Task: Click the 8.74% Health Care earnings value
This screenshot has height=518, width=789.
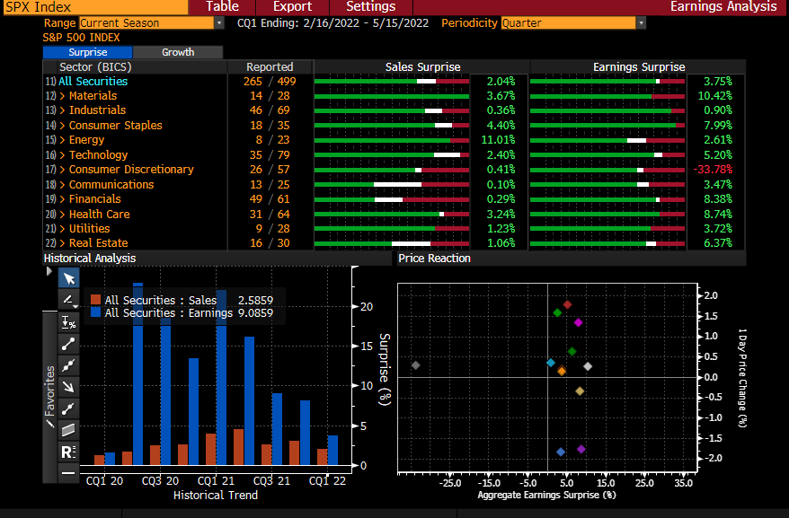Action: (x=718, y=215)
